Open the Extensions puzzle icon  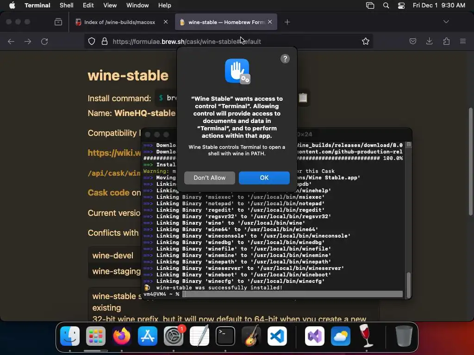446,41
